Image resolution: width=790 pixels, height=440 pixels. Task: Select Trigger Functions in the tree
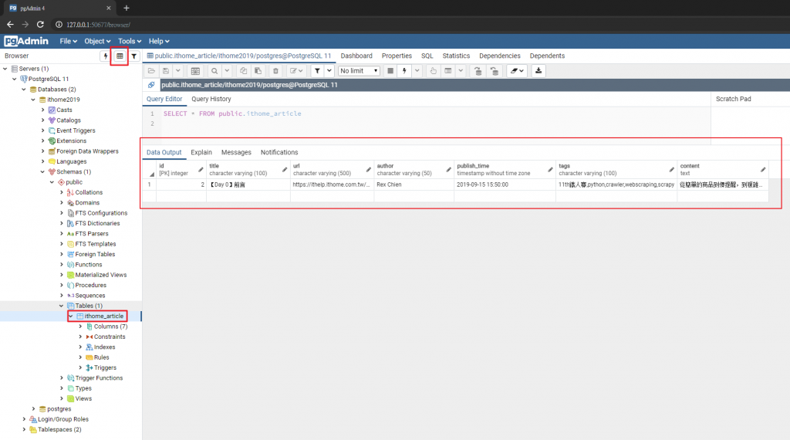click(x=99, y=378)
